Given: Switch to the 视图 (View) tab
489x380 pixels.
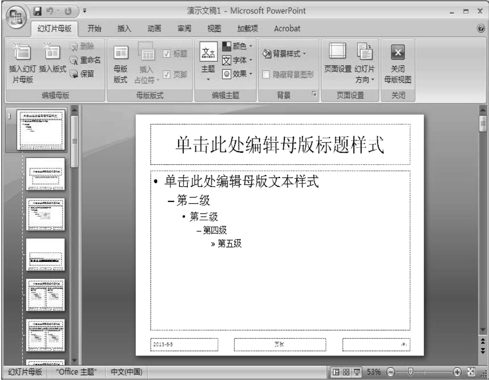Looking at the screenshot, I should point(214,29).
